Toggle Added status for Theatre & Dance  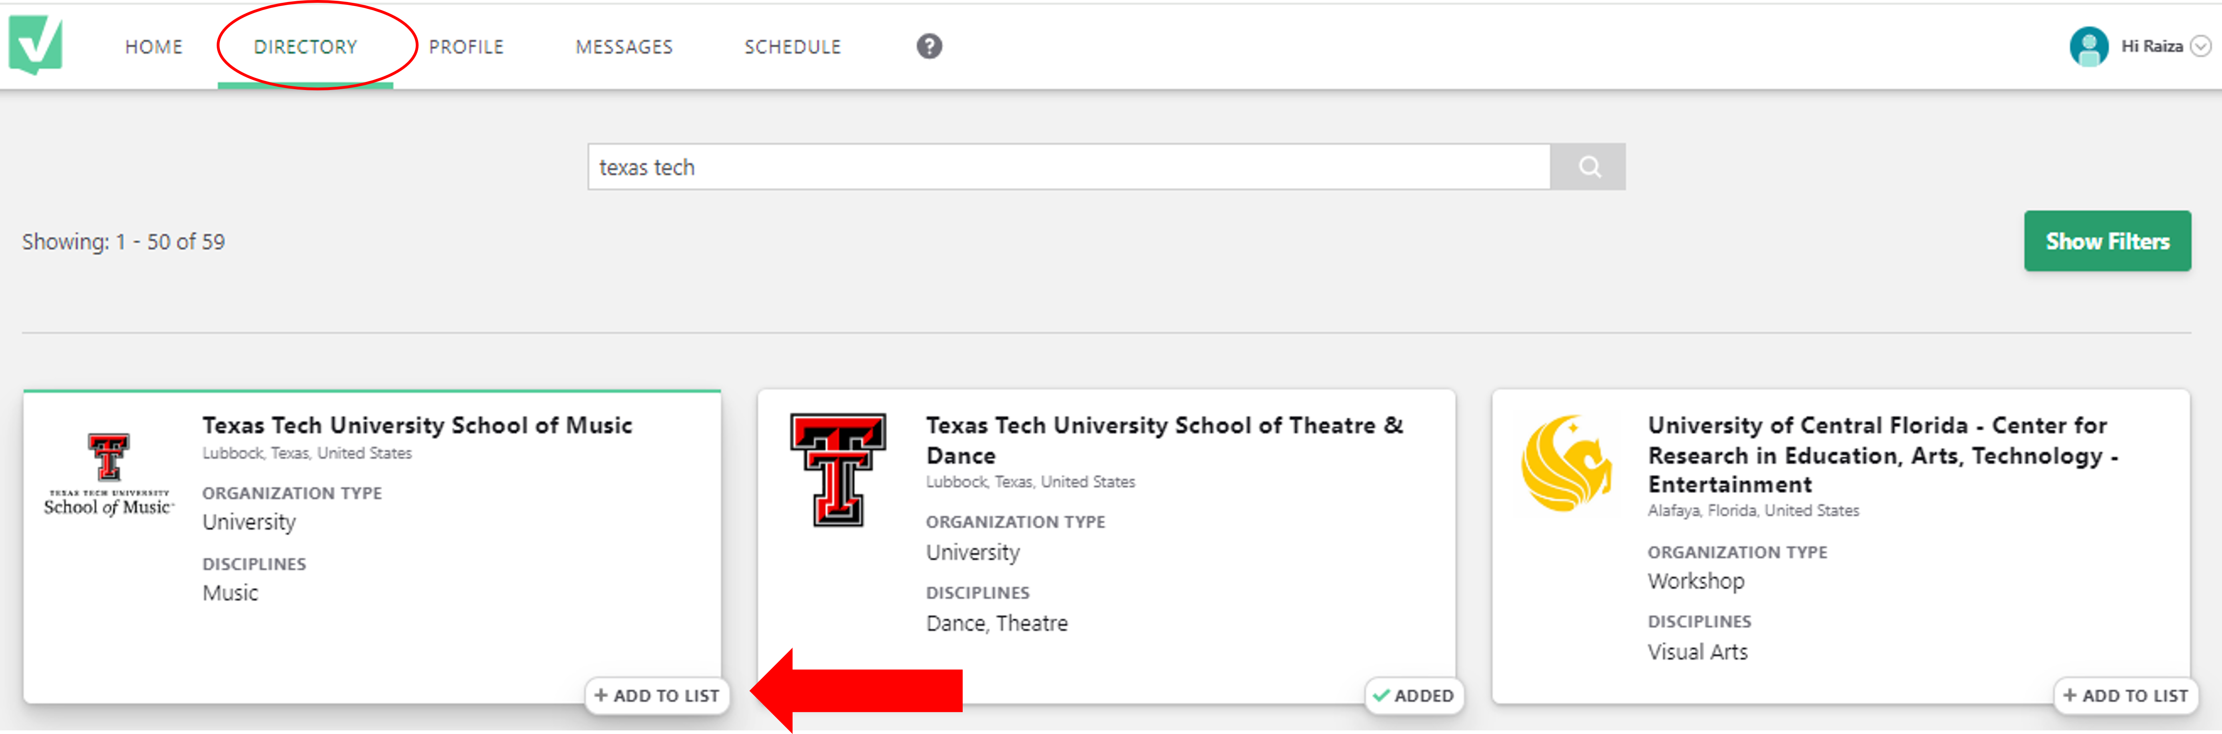tap(1413, 696)
